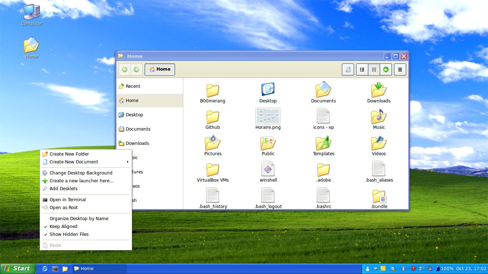
Task: Open the web browser from the taskbar
Action: point(44,268)
